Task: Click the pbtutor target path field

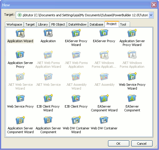Action: 84,15
